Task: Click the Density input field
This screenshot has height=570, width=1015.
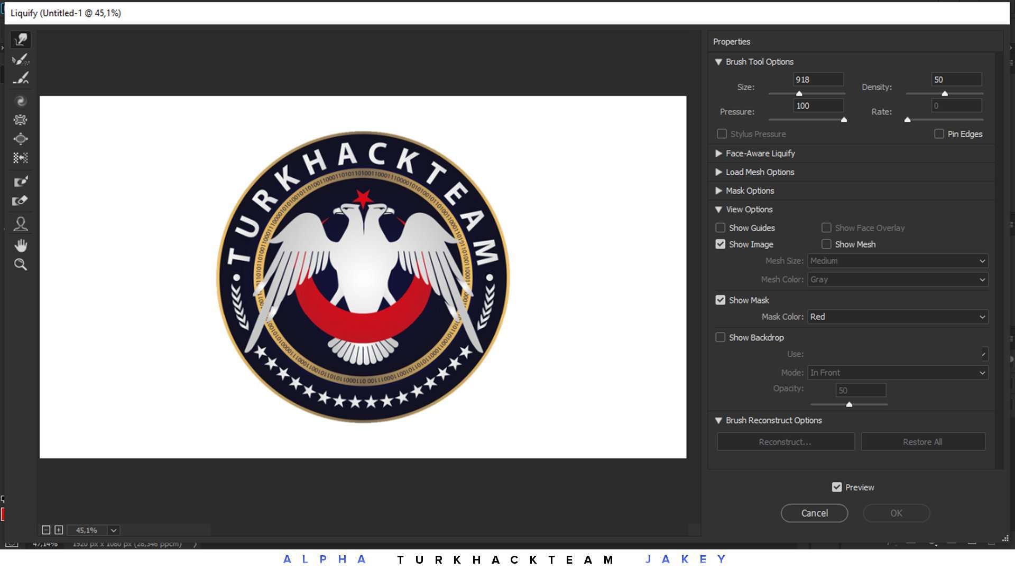Action: pyautogui.click(x=956, y=80)
